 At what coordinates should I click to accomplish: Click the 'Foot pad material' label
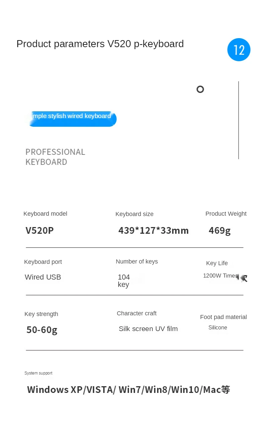pos(224,317)
